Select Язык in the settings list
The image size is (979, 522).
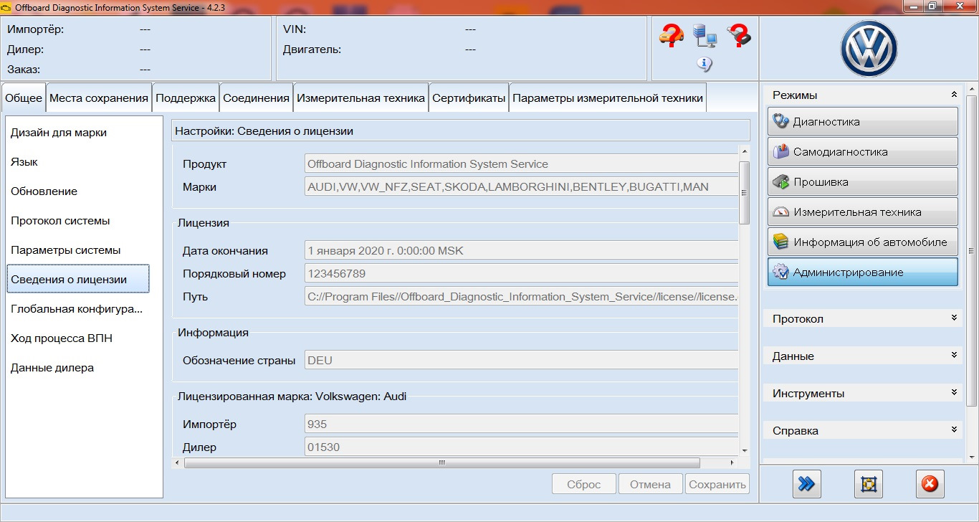(x=77, y=162)
